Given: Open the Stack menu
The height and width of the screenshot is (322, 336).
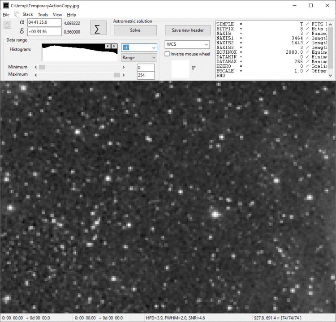Looking at the screenshot, I should click(x=28, y=14).
